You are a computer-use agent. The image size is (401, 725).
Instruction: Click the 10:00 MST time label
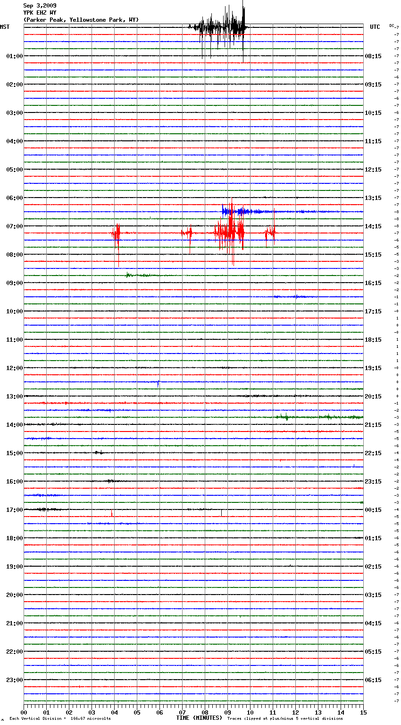15,311
